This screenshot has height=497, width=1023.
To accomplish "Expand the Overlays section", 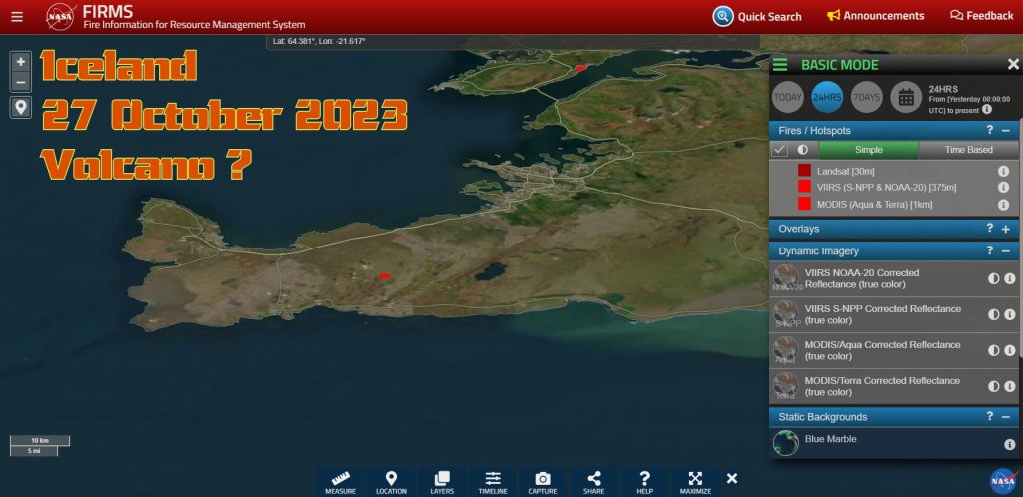I will (x=1005, y=229).
